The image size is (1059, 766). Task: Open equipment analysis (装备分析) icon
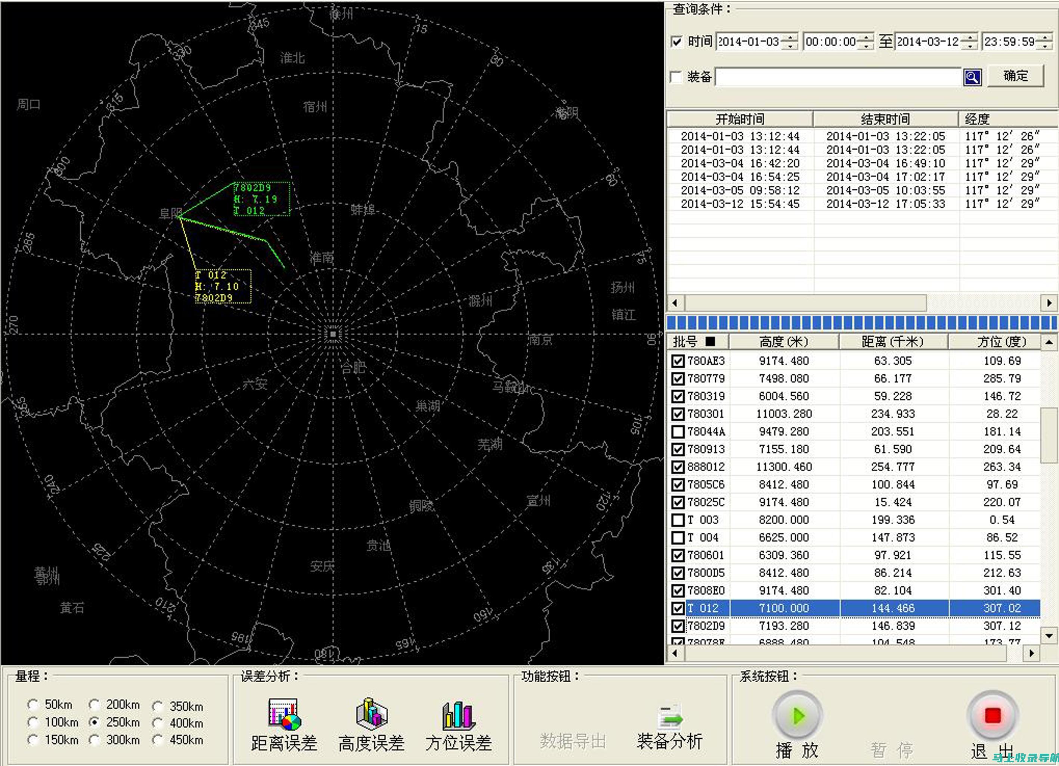(x=670, y=717)
